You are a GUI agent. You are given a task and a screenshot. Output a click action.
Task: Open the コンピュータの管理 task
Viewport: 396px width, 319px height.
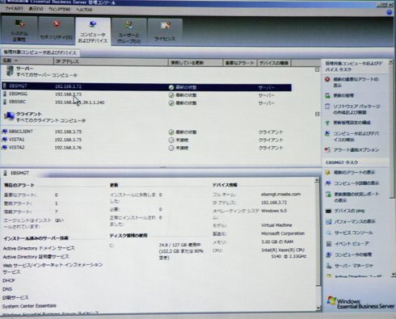349,254
